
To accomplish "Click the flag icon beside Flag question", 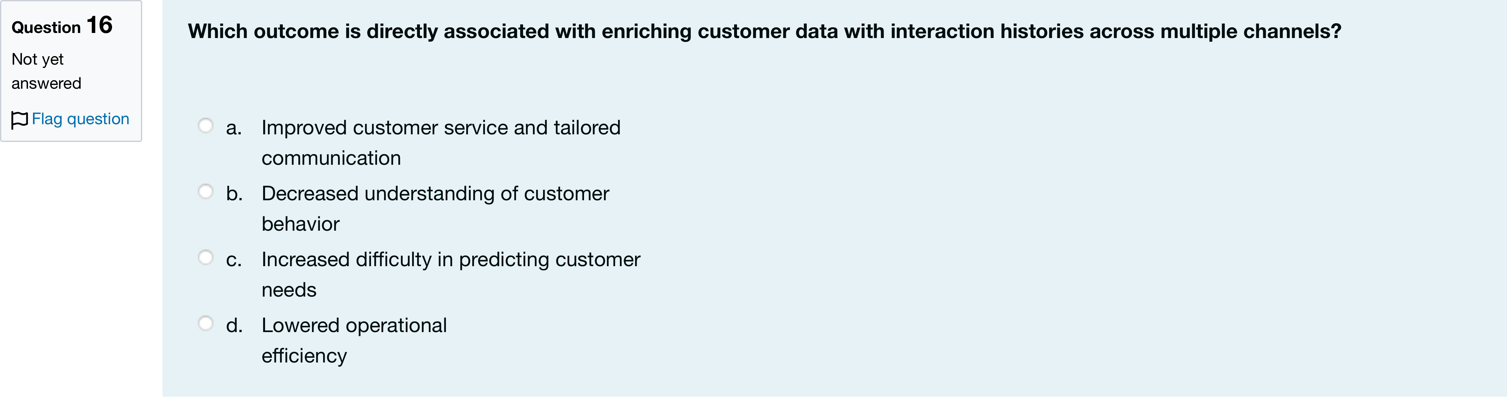I will click(x=19, y=120).
